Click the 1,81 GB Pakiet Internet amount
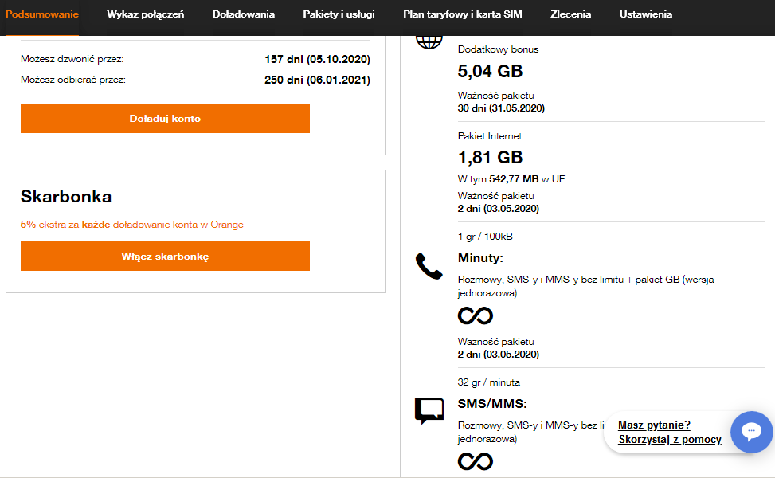Screen dimensions: 775x478 point(490,158)
